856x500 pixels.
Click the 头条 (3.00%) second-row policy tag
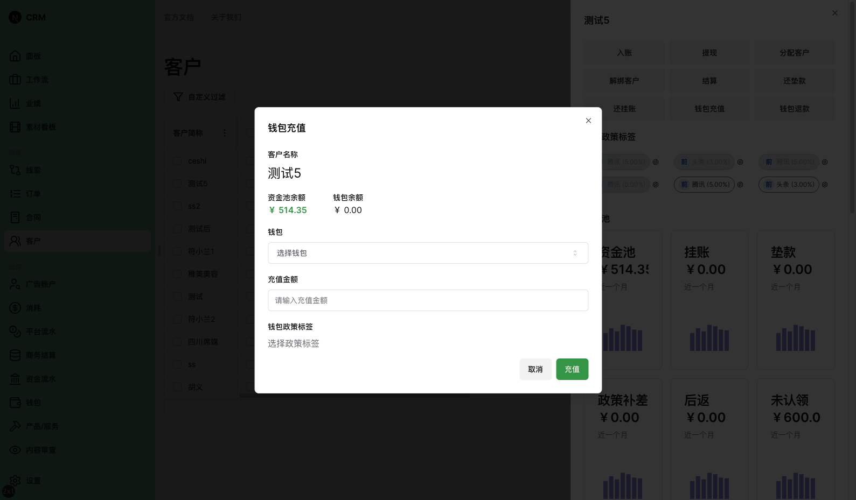pos(789,185)
